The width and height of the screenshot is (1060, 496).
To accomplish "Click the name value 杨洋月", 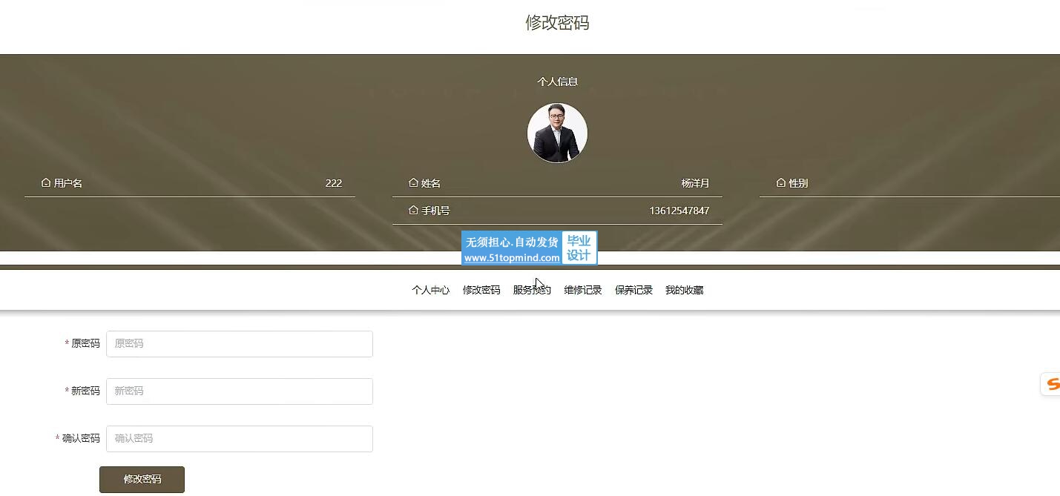I will click(695, 183).
